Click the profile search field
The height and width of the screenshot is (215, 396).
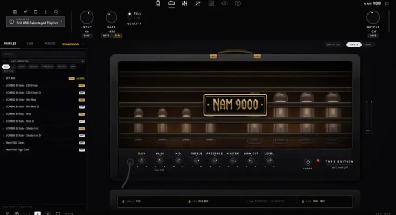point(44,54)
